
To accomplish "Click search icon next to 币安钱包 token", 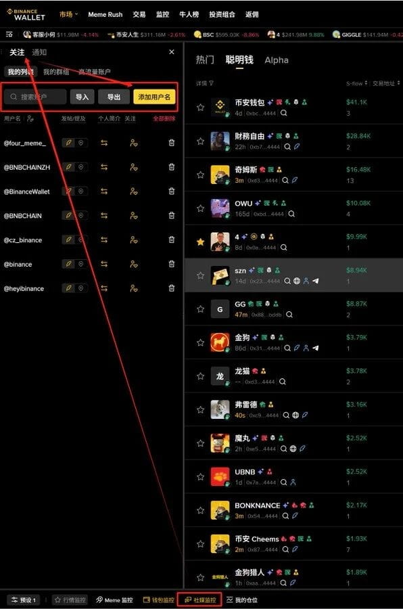I will 284,113.
